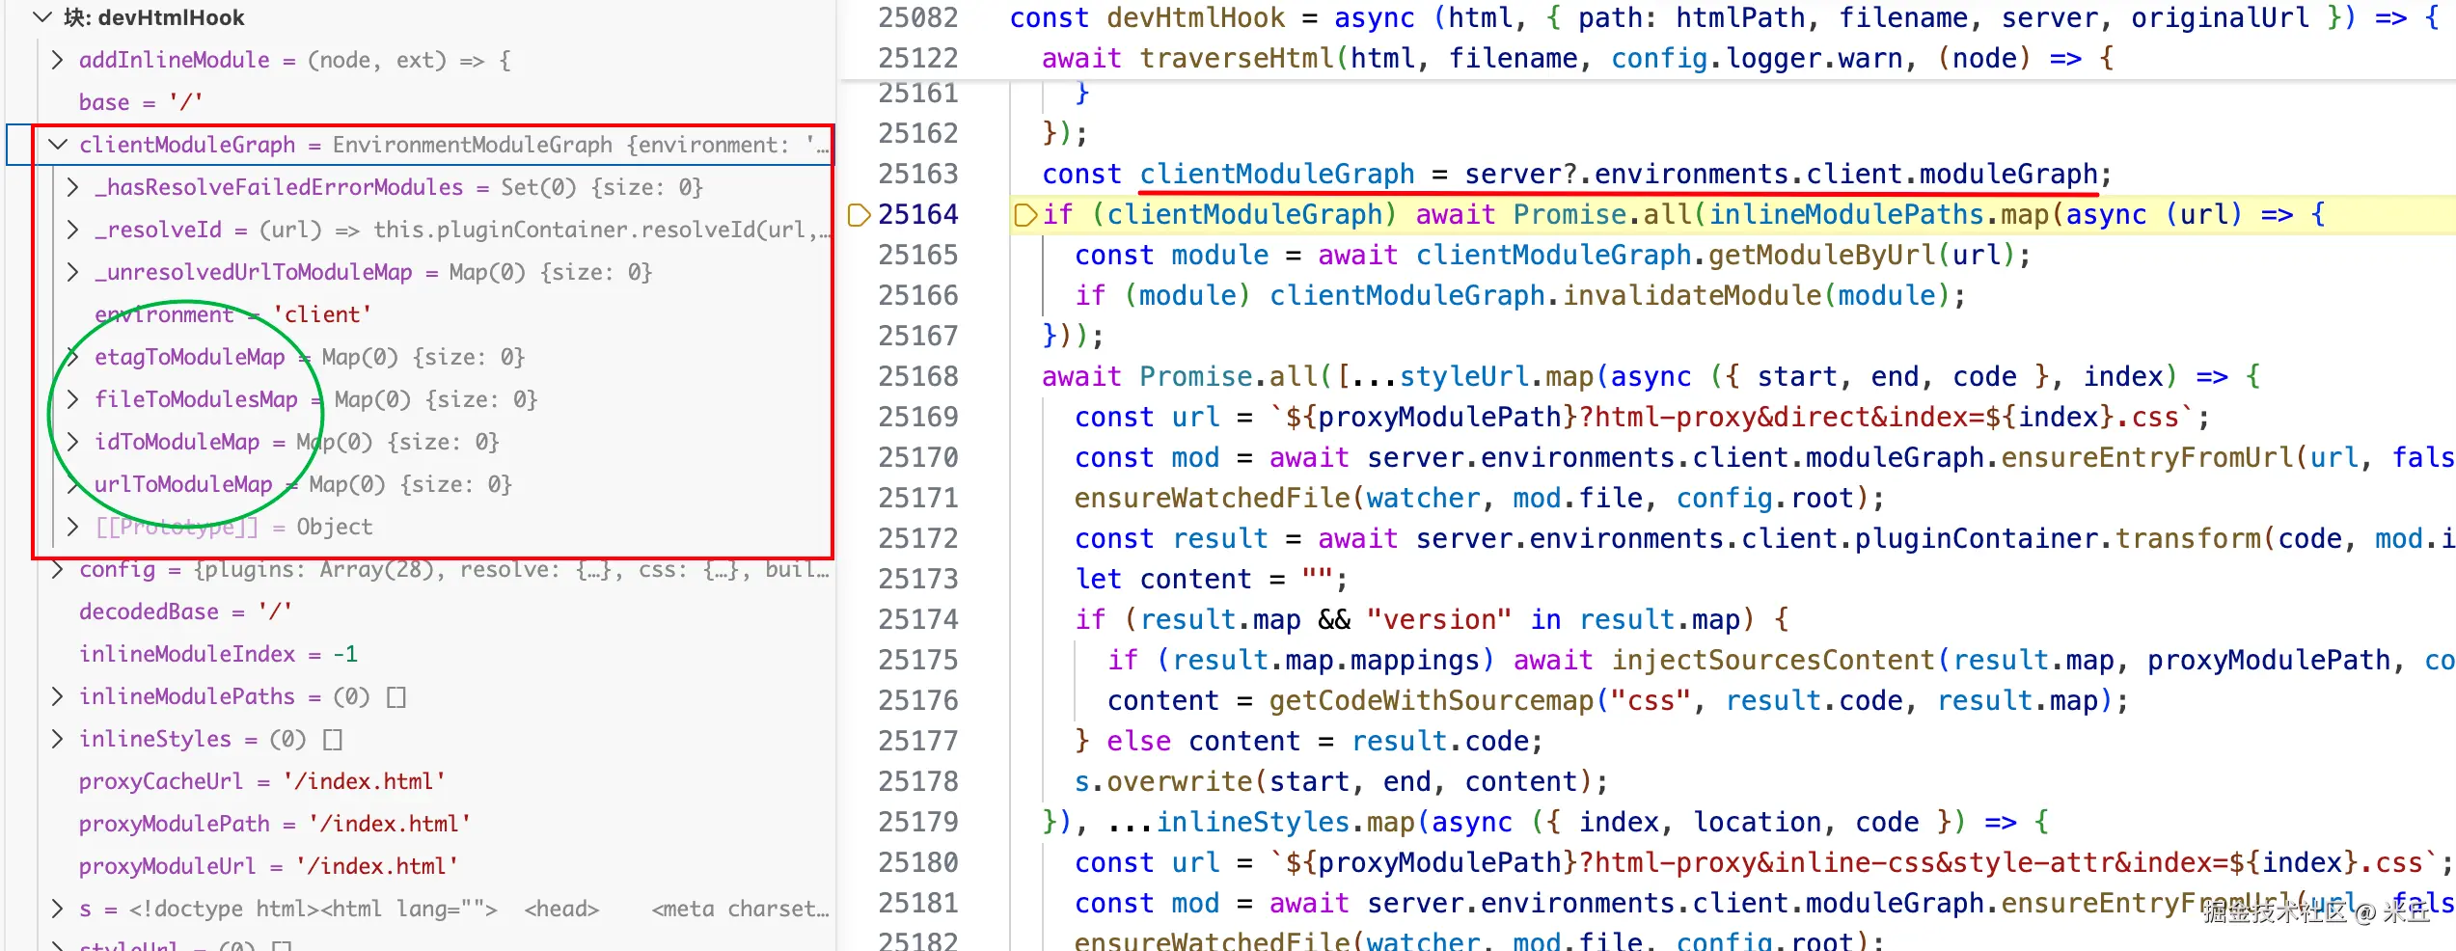Click 'inlineModulePaths' identifier on line 25164
The width and height of the screenshot is (2456, 951).
[x=1846, y=214]
